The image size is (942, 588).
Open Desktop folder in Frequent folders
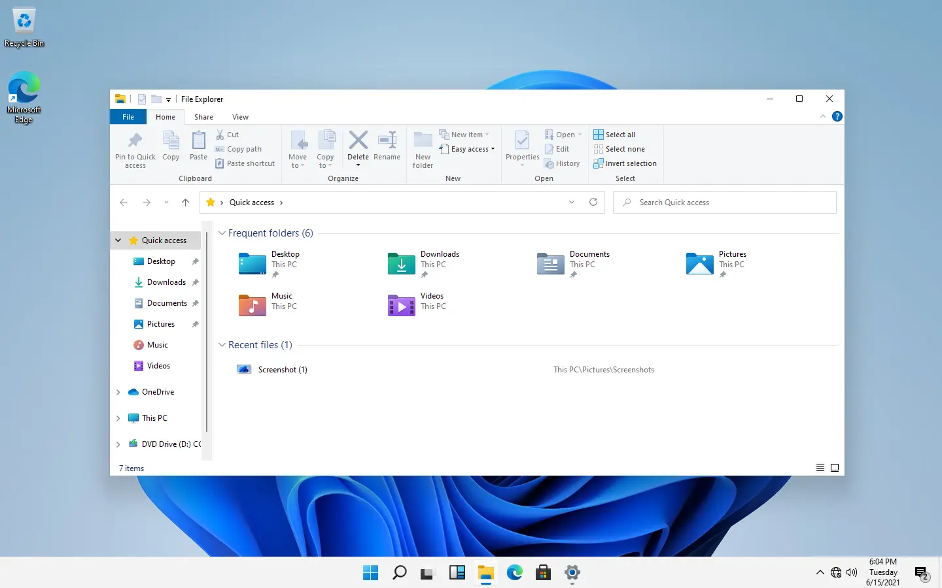[x=270, y=264]
